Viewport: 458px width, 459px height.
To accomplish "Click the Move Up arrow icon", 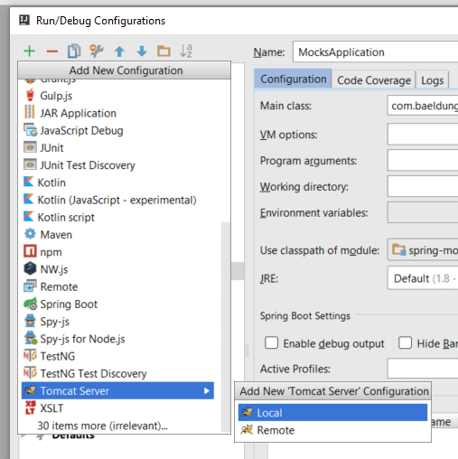I will 119,52.
